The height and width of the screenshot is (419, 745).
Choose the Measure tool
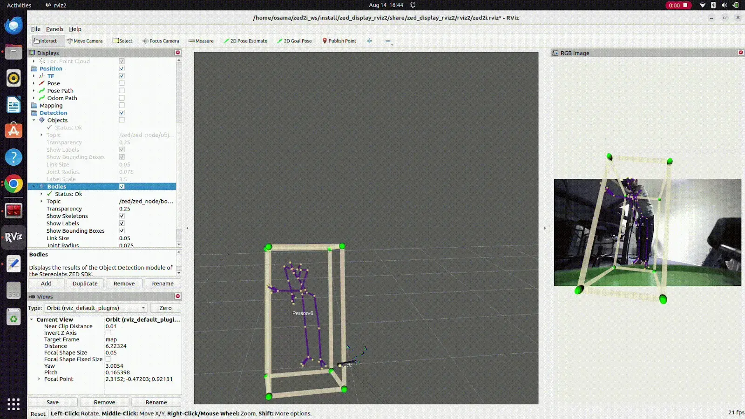coord(201,41)
